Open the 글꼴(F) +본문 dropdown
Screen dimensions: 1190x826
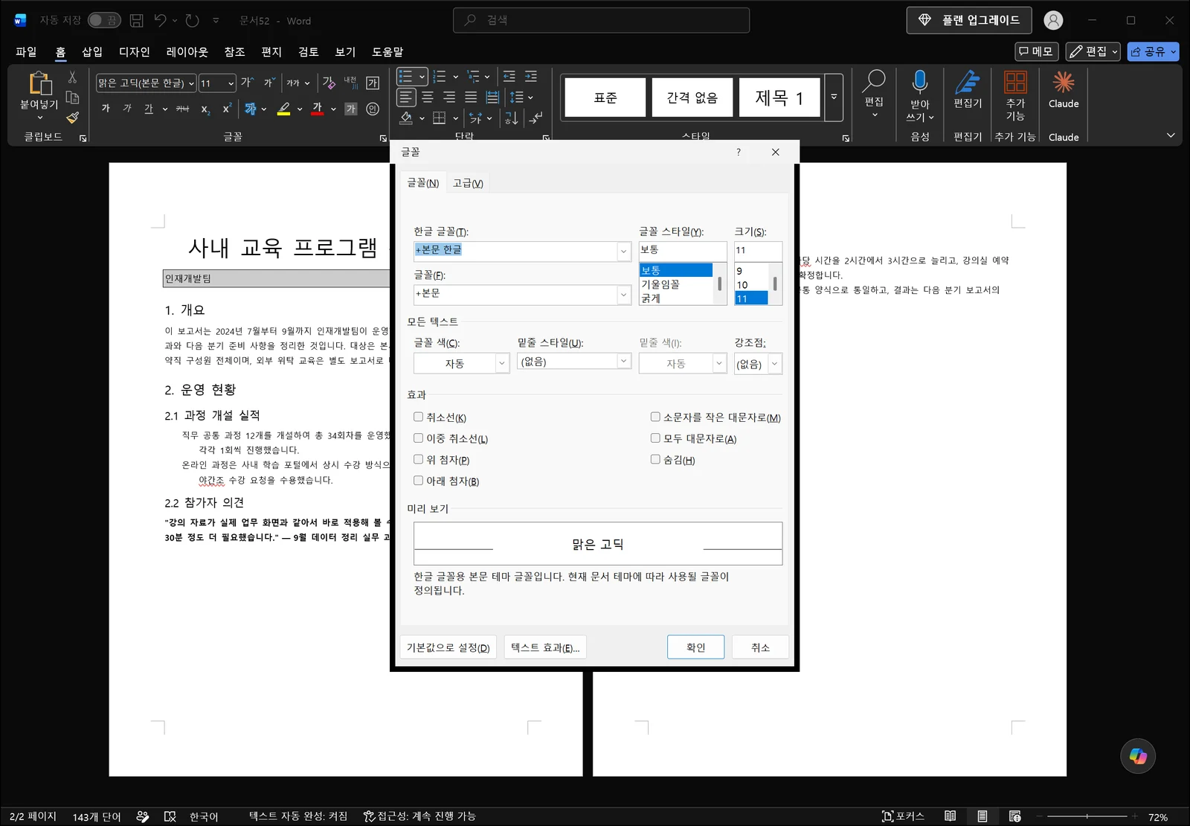(x=623, y=295)
